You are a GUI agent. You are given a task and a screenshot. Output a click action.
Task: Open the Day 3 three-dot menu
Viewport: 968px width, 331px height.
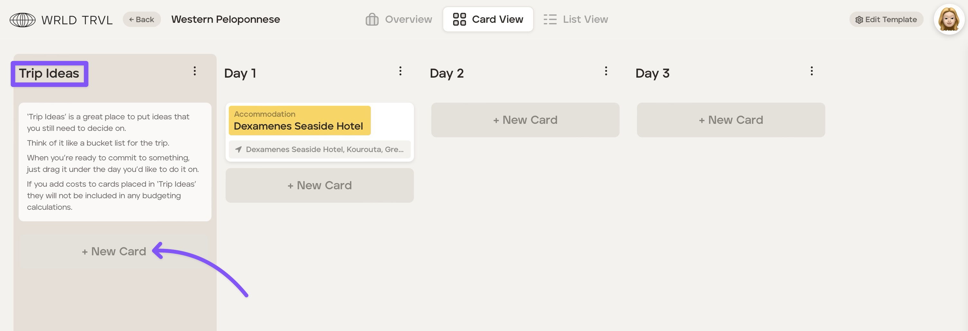point(811,71)
